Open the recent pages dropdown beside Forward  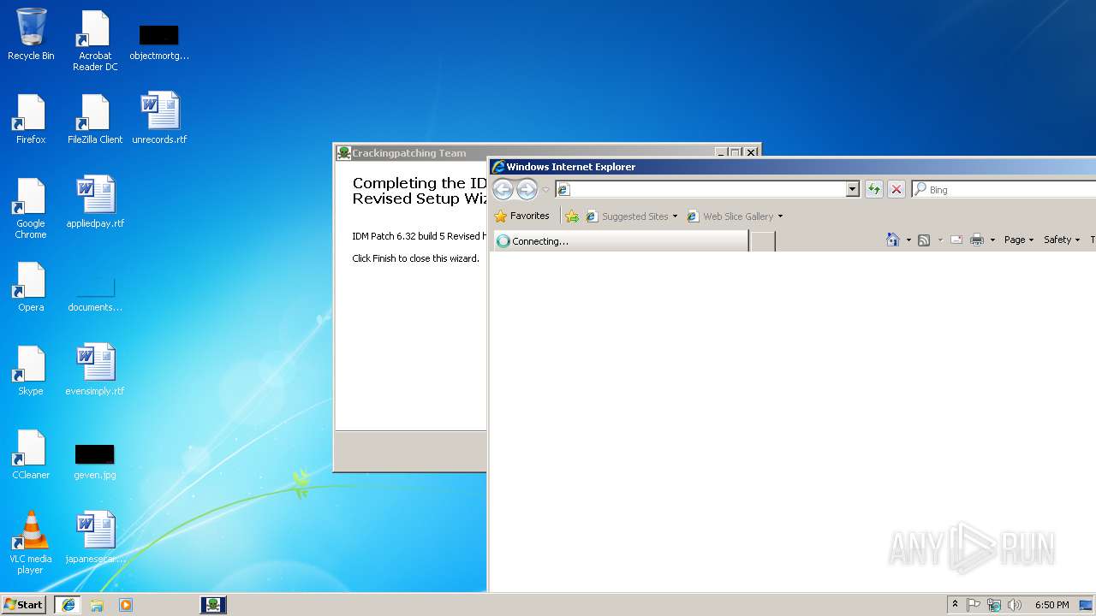[545, 190]
